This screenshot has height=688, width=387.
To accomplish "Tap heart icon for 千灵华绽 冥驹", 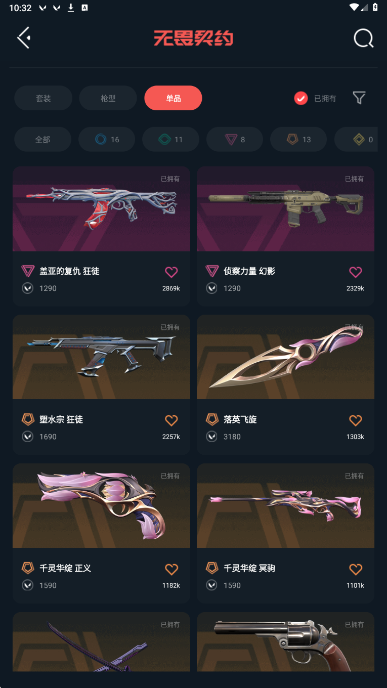I will click(x=356, y=569).
